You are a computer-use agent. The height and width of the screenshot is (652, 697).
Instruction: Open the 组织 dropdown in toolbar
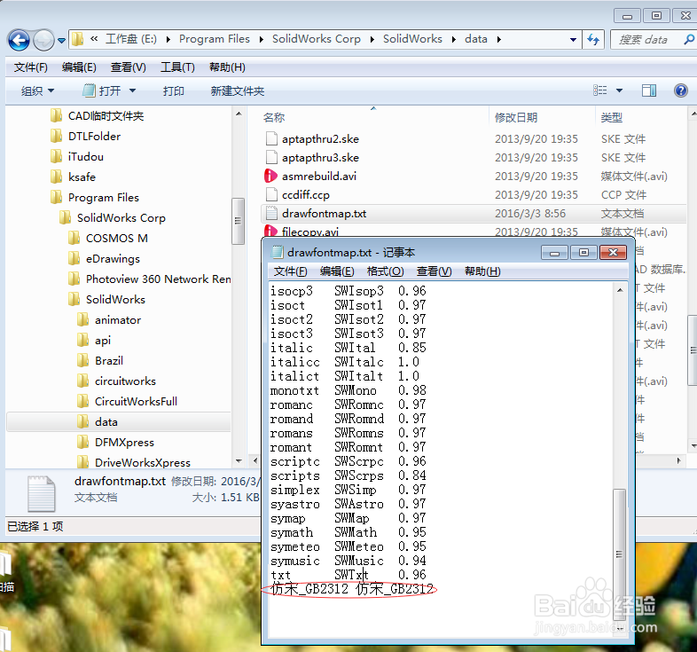[x=38, y=91]
